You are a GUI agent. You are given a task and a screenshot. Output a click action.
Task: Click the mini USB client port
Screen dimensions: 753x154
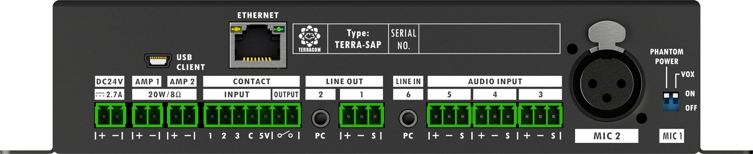pyautogui.click(x=157, y=60)
